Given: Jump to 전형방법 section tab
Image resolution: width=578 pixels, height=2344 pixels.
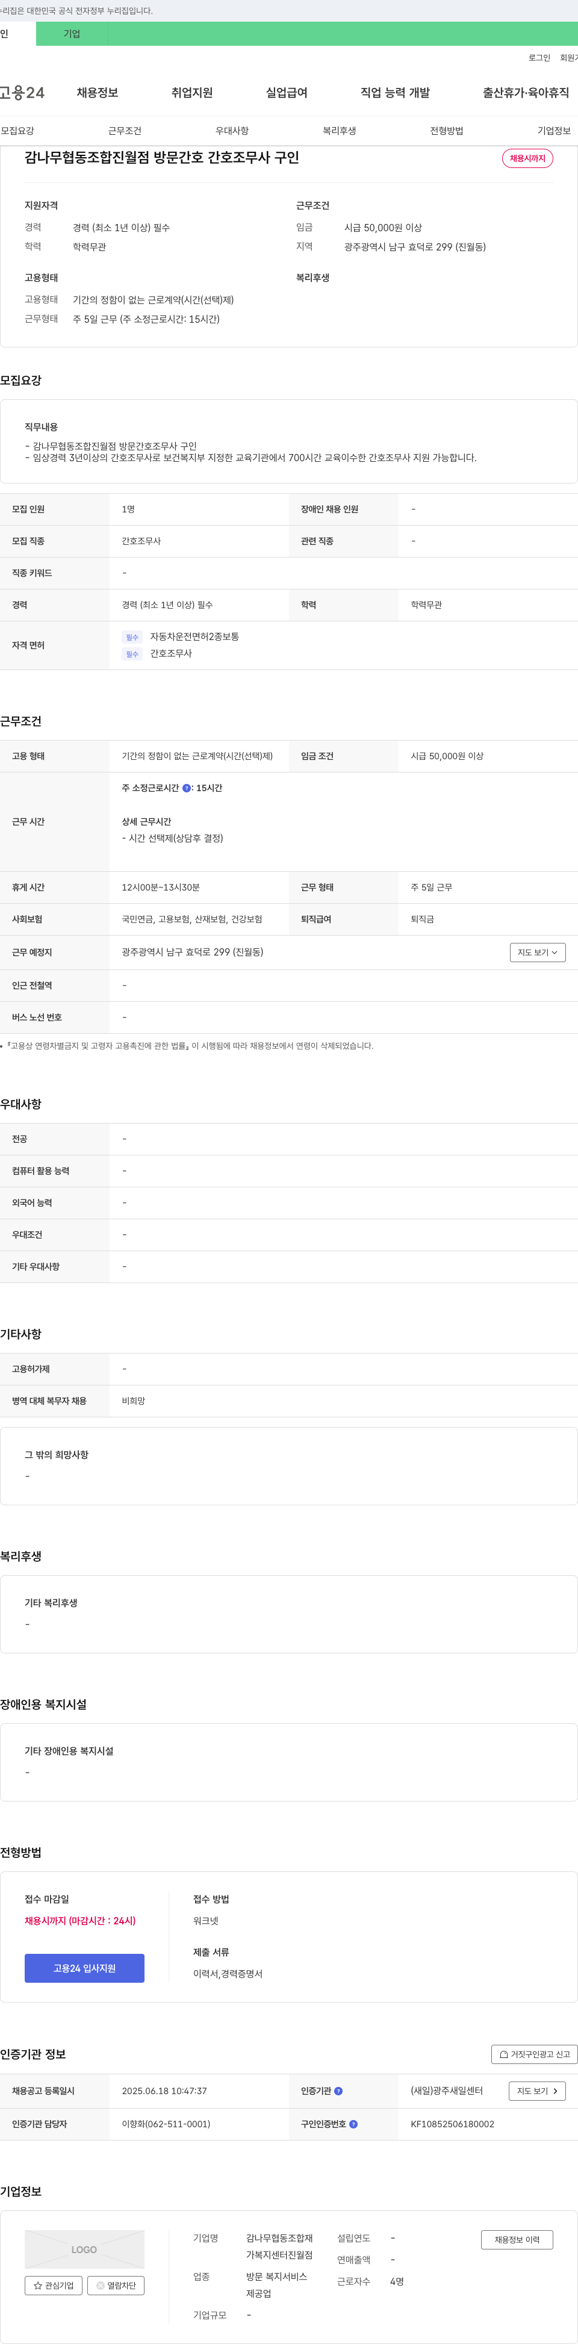Looking at the screenshot, I should pos(447,131).
